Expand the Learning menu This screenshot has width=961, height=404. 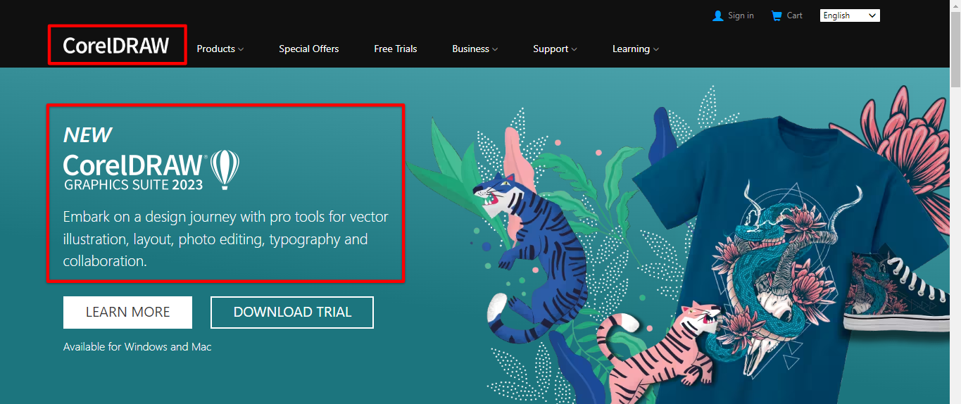click(636, 49)
